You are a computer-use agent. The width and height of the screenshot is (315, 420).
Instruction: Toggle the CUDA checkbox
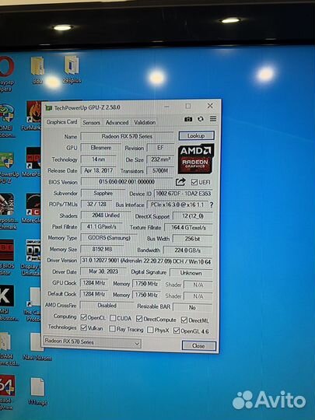coord(113,318)
